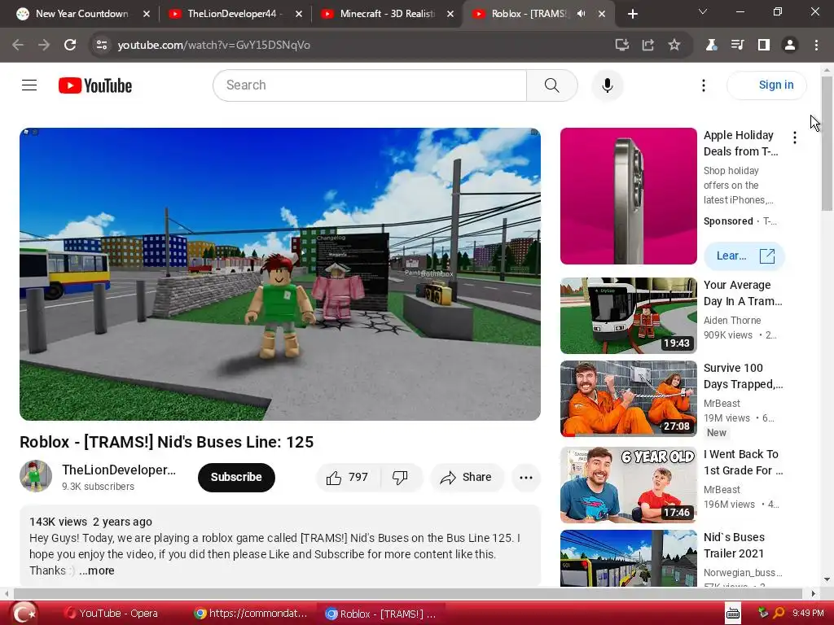Share the video

pyautogui.click(x=466, y=477)
